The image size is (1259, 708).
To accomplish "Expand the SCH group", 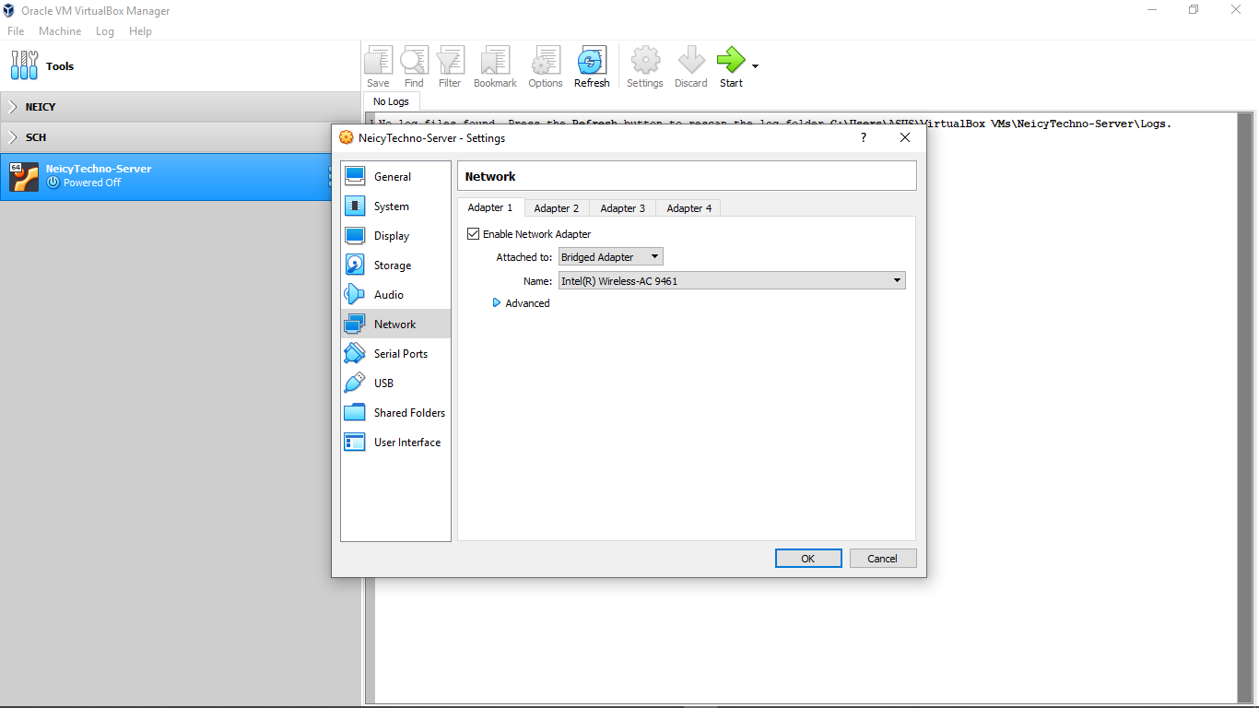I will click(13, 137).
